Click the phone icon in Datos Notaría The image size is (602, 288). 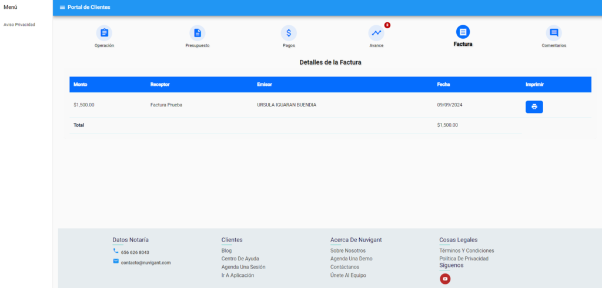[116, 251]
